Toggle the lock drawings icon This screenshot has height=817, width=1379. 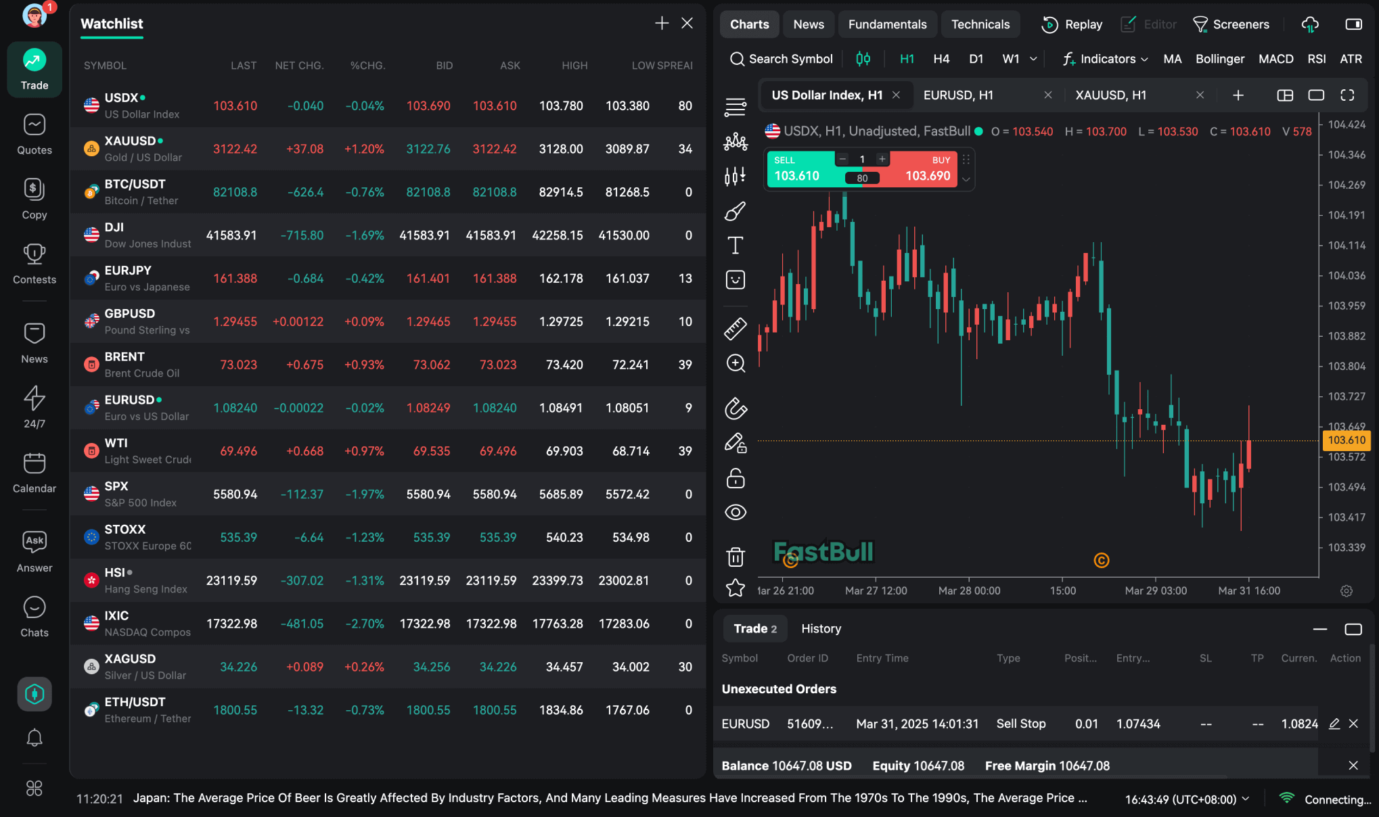(x=736, y=479)
